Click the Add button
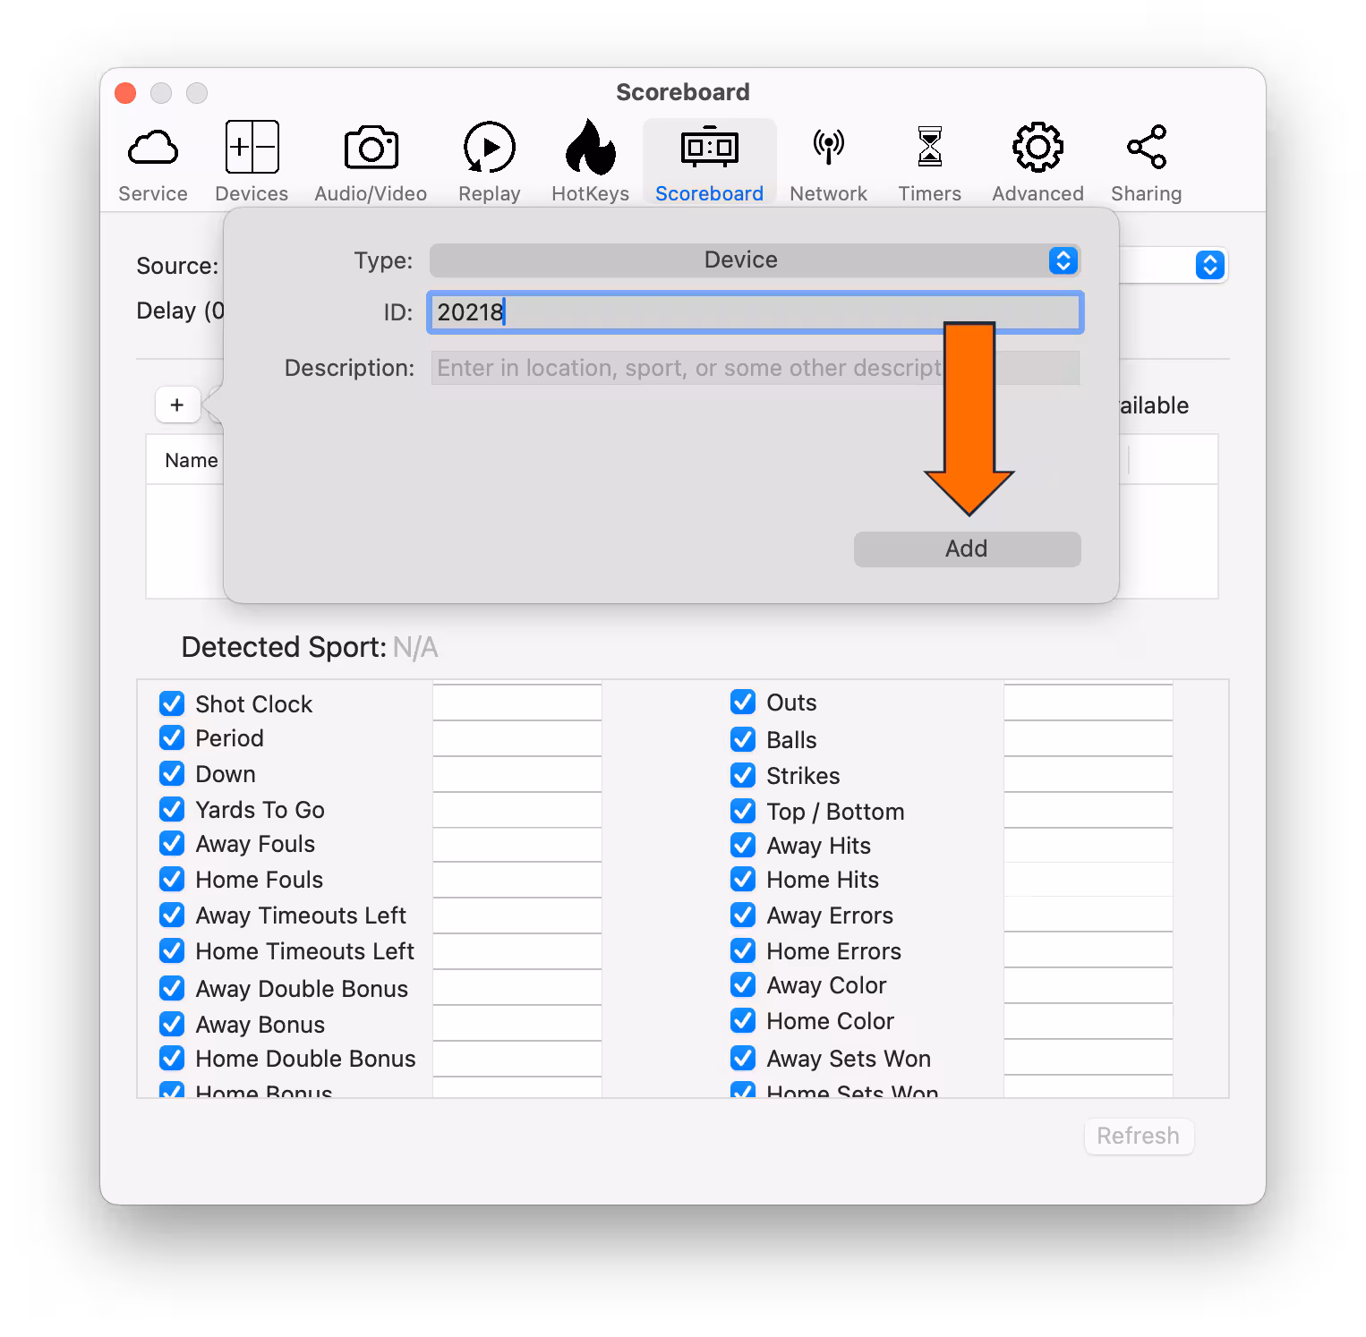This screenshot has width=1366, height=1337. pos(967,549)
